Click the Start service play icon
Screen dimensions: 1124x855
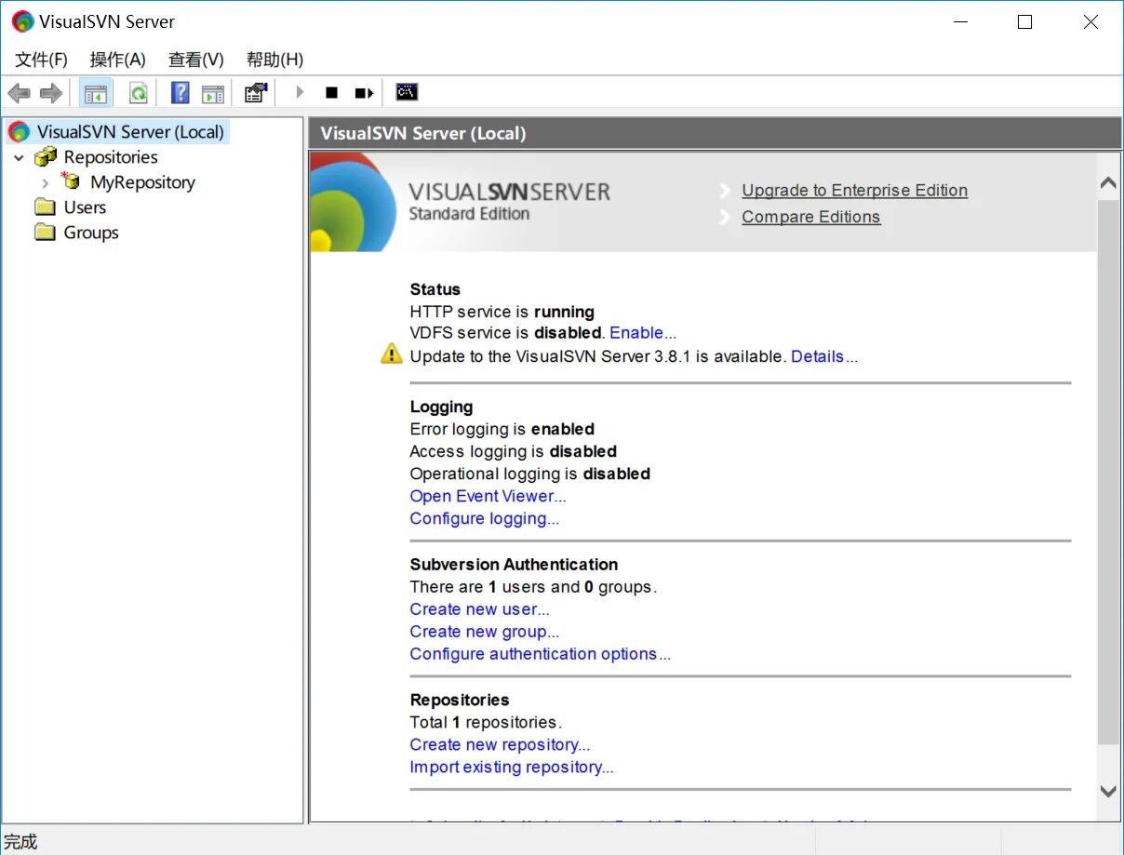pyautogui.click(x=300, y=93)
